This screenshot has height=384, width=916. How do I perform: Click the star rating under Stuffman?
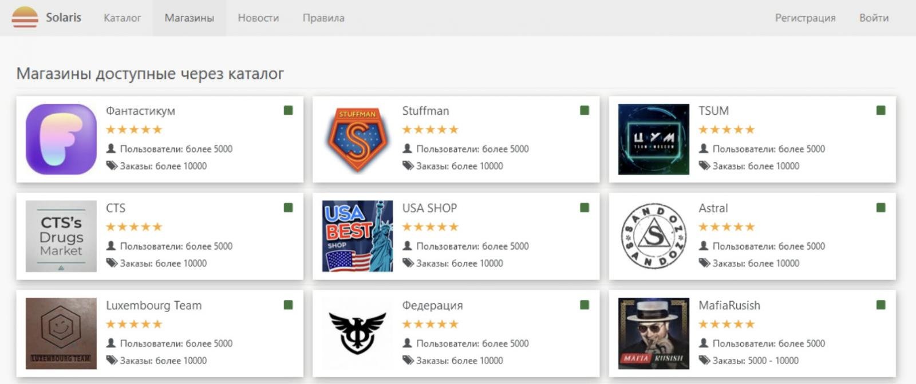(x=431, y=130)
